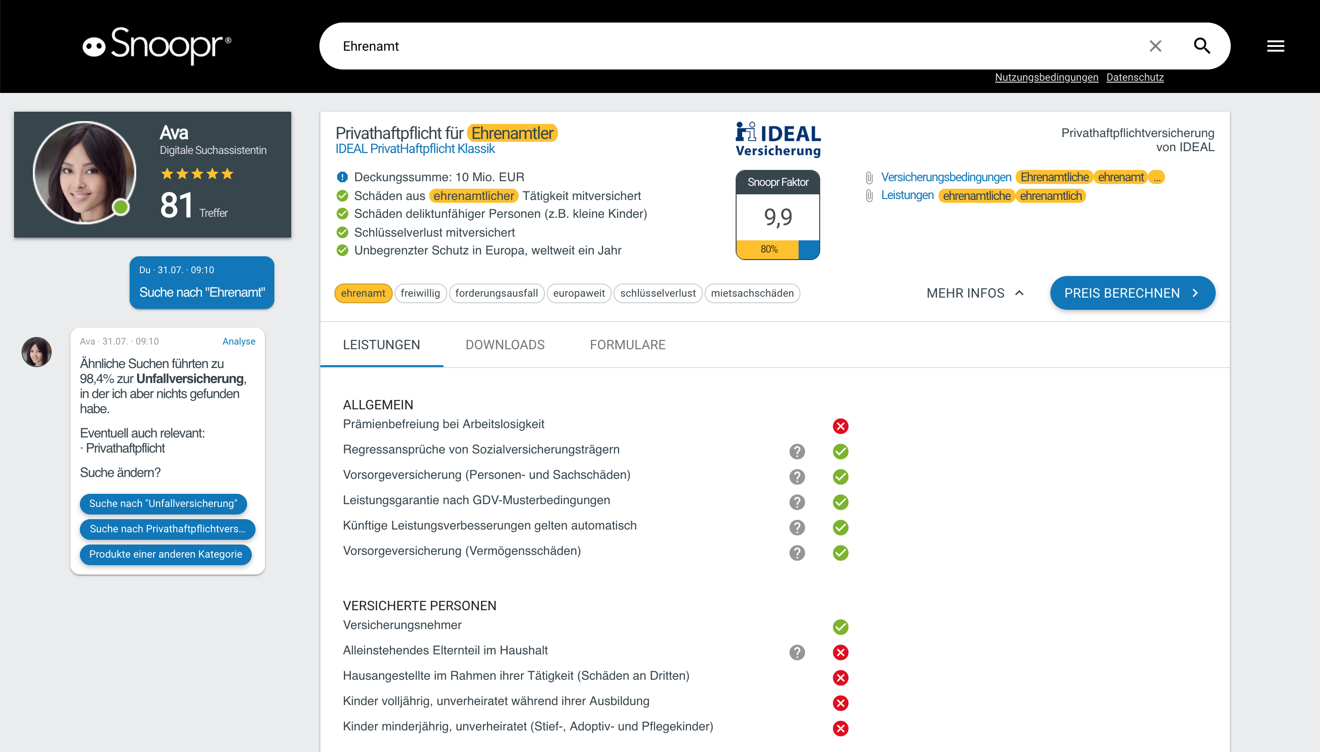The height and width of the screenshot is (752, 1320).
Task: Click Ava's large profile picture
Action: pos(84,172)
